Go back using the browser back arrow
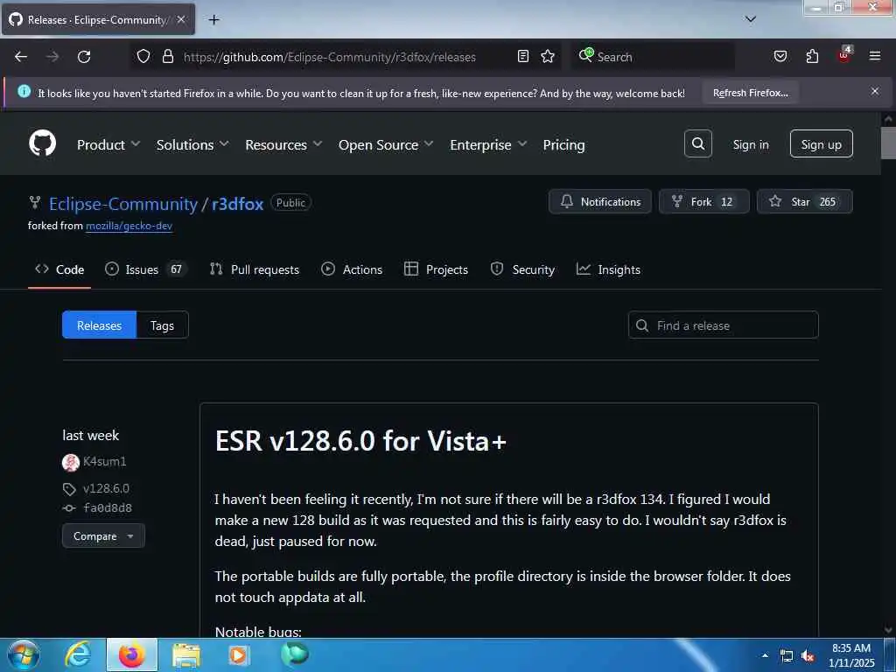The image size is (896, 672). coord(21,57)
